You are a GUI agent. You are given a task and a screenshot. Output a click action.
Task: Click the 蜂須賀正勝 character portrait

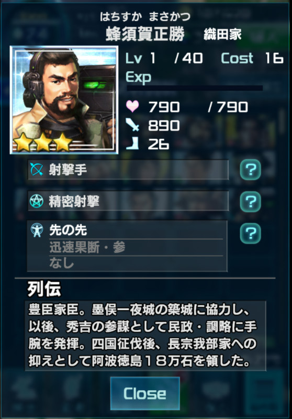[64, 100]
